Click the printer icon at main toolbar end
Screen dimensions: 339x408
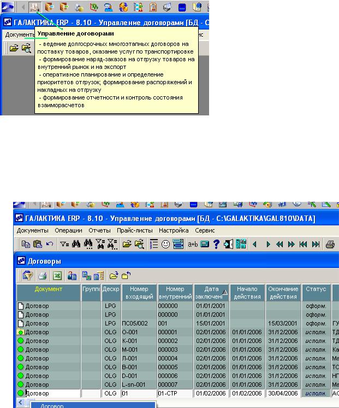(330, 244)
